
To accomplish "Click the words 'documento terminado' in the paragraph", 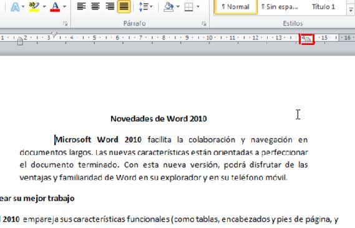I will (75, 164).
